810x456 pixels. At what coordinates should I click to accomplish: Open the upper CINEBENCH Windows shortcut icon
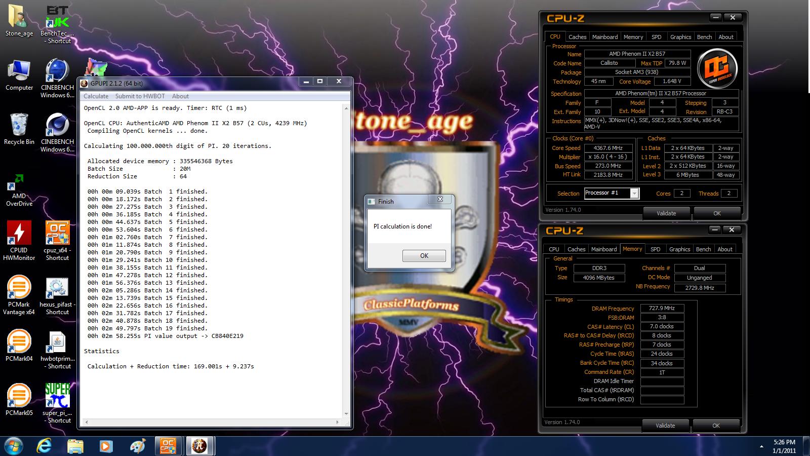point(57,79)
